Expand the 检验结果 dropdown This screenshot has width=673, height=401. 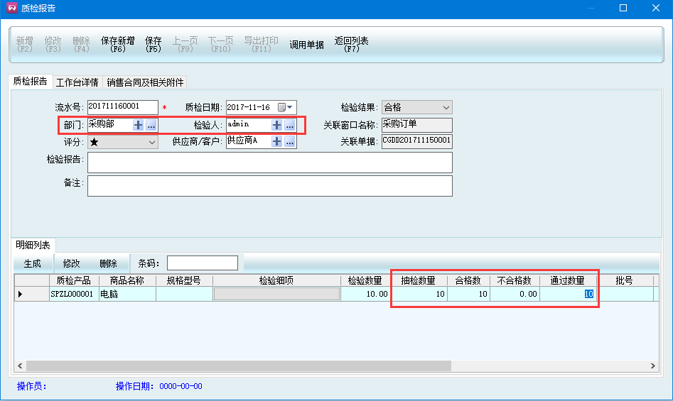point(446,108)
